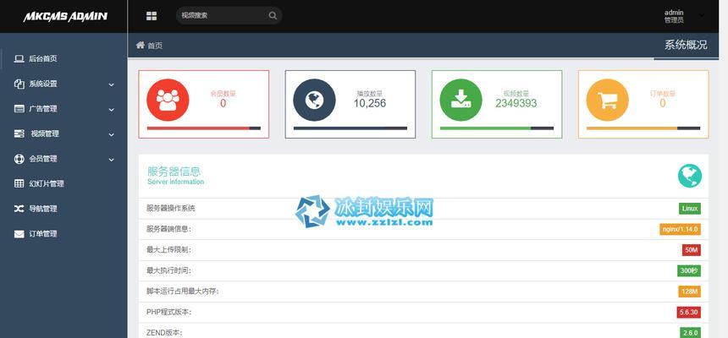Click the 最大上传限制 row label

pos(168,249)
